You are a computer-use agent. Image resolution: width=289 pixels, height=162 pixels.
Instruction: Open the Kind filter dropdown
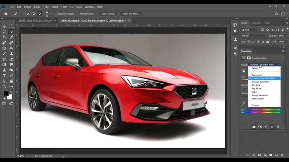pos(250,30)
